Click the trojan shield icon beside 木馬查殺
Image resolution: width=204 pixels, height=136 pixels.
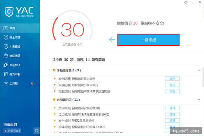pyautogui.click(x=6, y=47)
